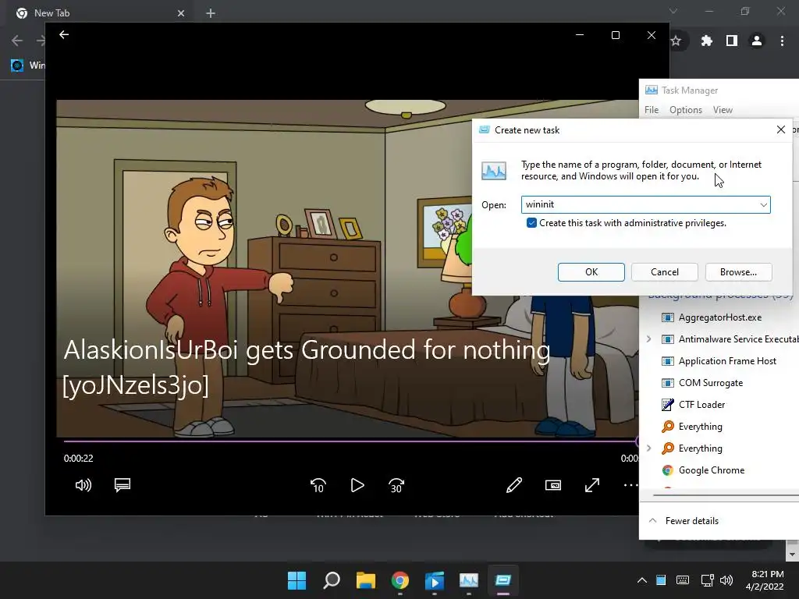Click Chrome back navigation arrow
Image resolution: width=799 pixels, height=599 pixels.
click(x=17, y=41)
